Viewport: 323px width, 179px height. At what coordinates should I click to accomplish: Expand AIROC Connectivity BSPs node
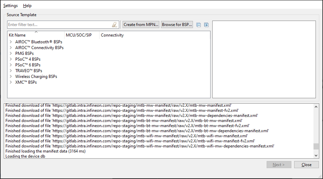click(11, 47)
